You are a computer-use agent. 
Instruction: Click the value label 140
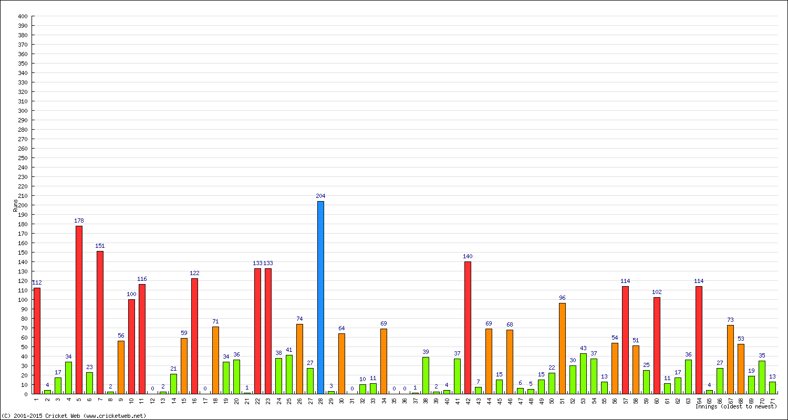468,256
